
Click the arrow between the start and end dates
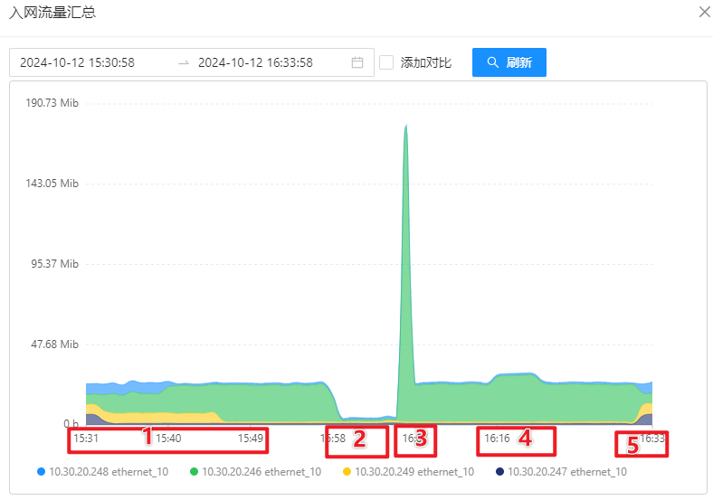coord(184,62)
